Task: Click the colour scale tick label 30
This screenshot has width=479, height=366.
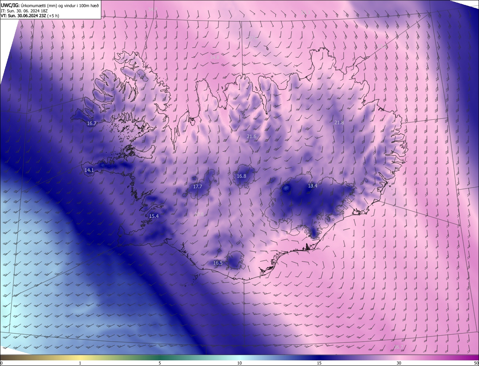Action: click(x=399, y=363)
